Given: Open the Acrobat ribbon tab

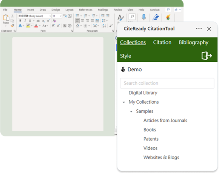Looking at the screenshot, I should [154, 10].
